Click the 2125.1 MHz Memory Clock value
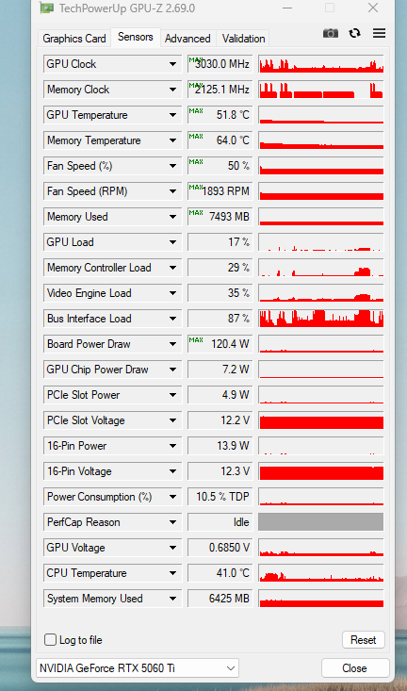This screenshot has width=407, height=691. pyautogui.click(x=220, y=90)
